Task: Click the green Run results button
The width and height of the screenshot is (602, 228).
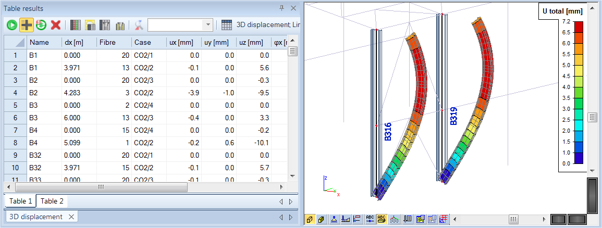Action: tap(12, 24)
